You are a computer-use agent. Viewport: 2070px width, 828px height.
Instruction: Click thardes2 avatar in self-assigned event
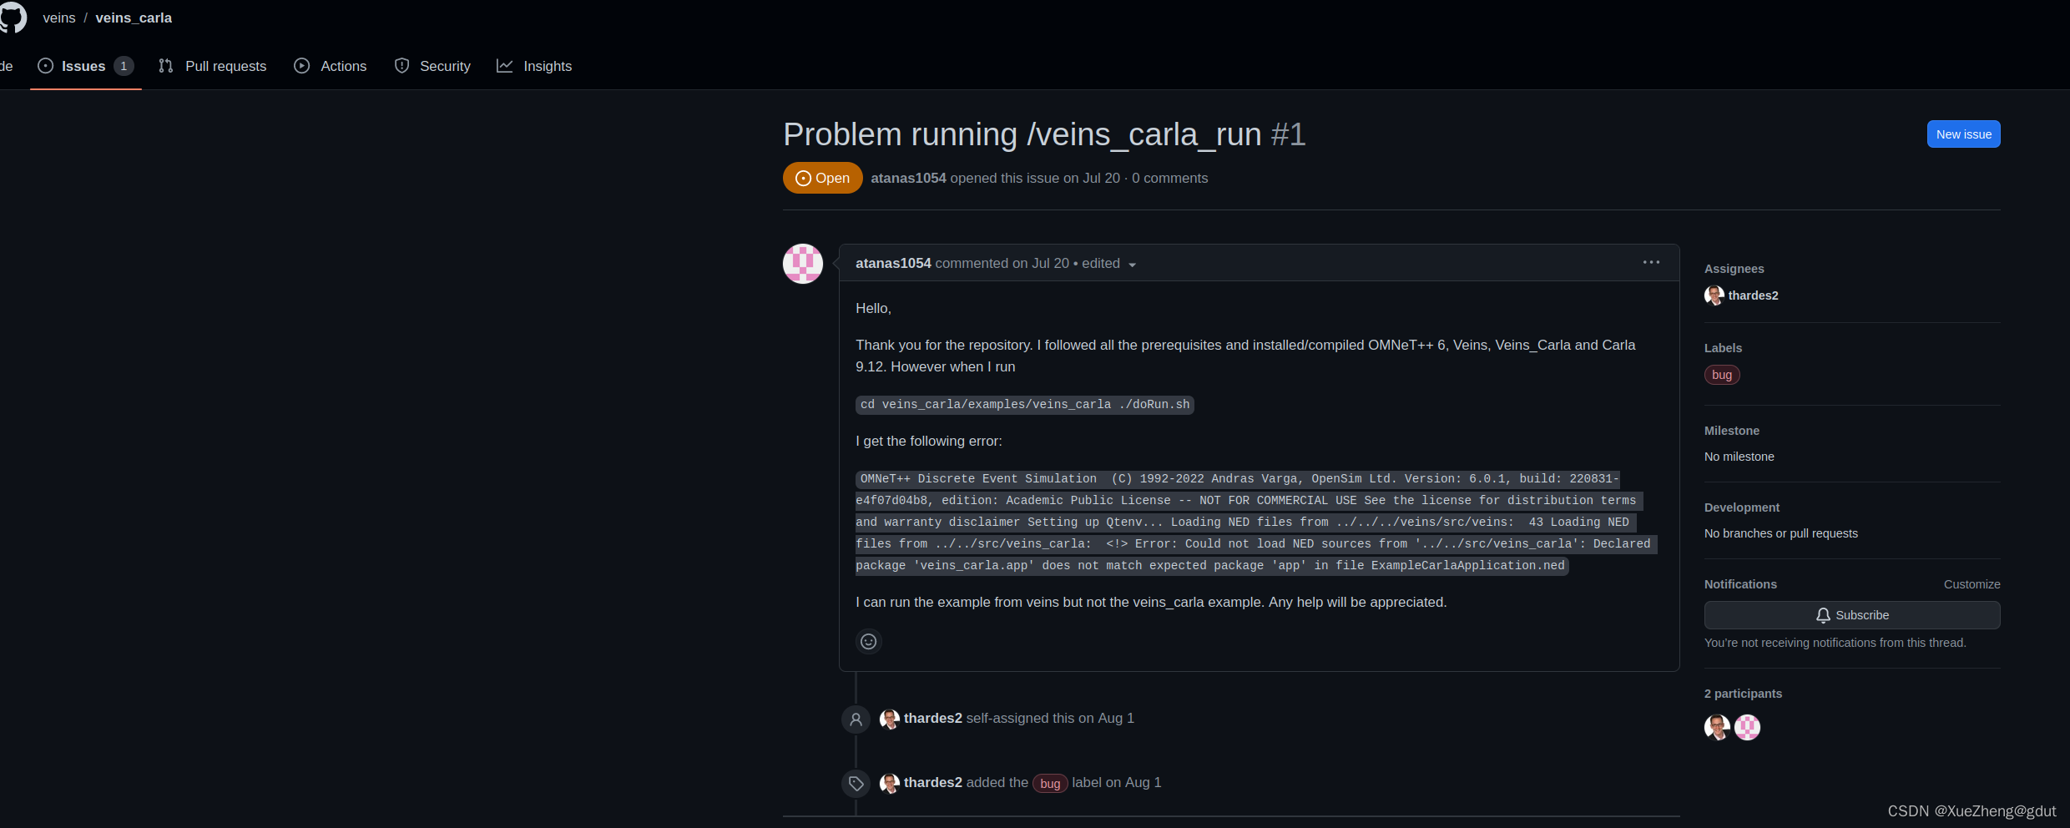point(890,719)
